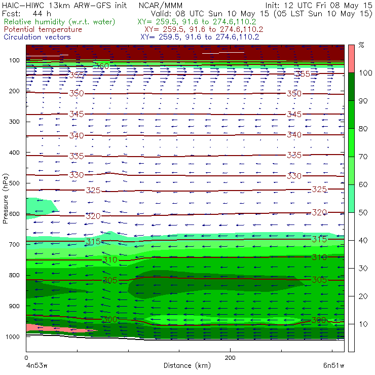Click the '50' color bar tick label

[363, 212]
